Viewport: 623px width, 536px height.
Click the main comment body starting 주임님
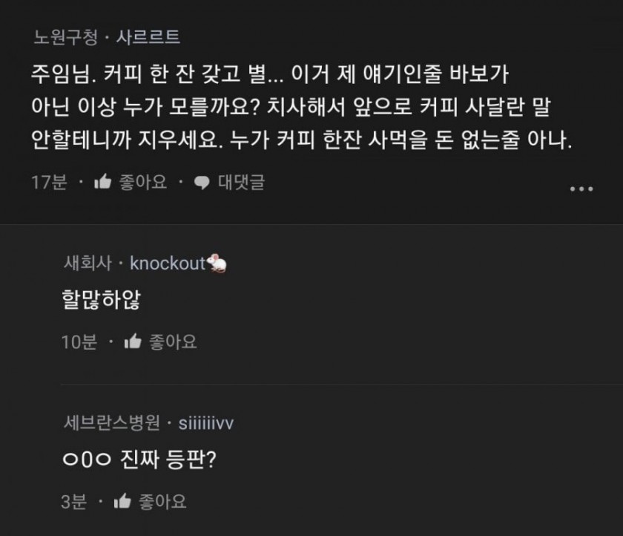coord(302,107)
